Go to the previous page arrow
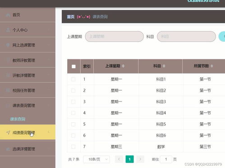Screen dimensions: 225x168 click(x=119, y=159)
